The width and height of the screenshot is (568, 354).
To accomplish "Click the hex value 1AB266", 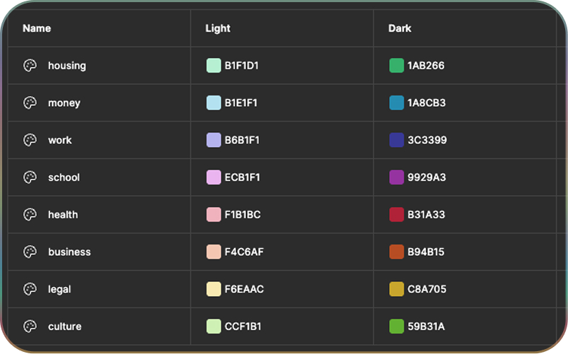I will (x=426, y=66).
